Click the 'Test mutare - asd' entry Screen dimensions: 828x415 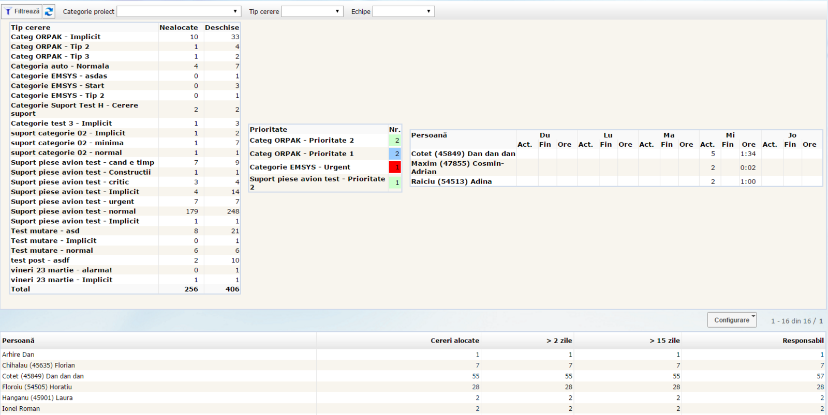(x=46, y=231)
